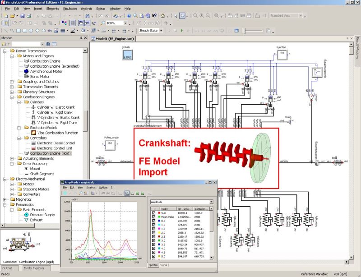
Task: Switch to the Output tab
Action: coord(7,268)
